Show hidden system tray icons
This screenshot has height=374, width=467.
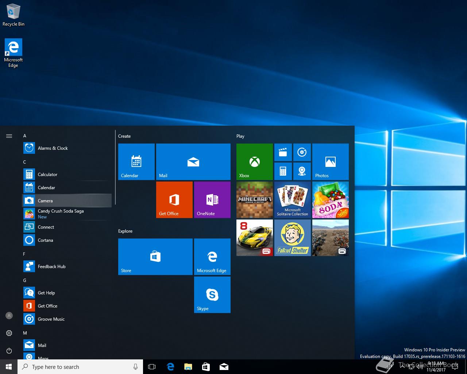tap(402, 367)
